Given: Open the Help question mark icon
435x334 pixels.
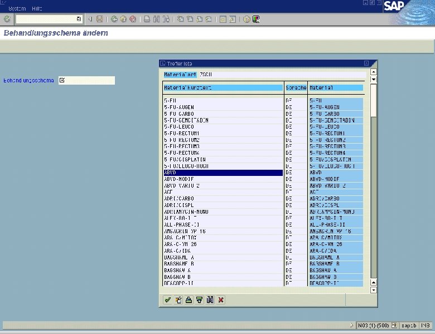Looking at the screenshot, I should pyautogui.click(x=246, y=19).
